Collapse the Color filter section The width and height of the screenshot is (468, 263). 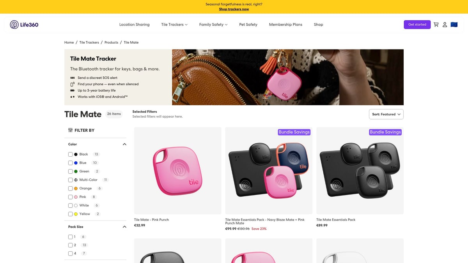tap(124, 144)
